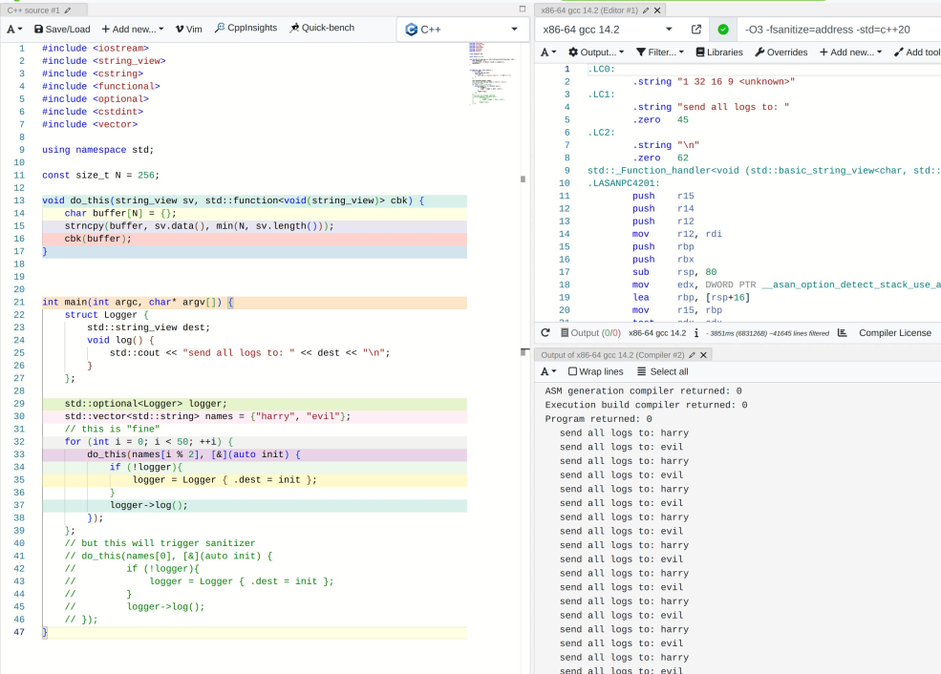
Task: Click assembly line 'mov r12, rdi'
Action: tap(677, 234)
